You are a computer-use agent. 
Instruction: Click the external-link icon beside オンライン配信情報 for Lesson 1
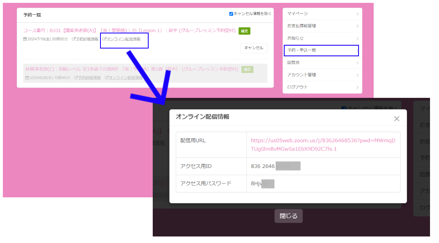tap(104, 39)
